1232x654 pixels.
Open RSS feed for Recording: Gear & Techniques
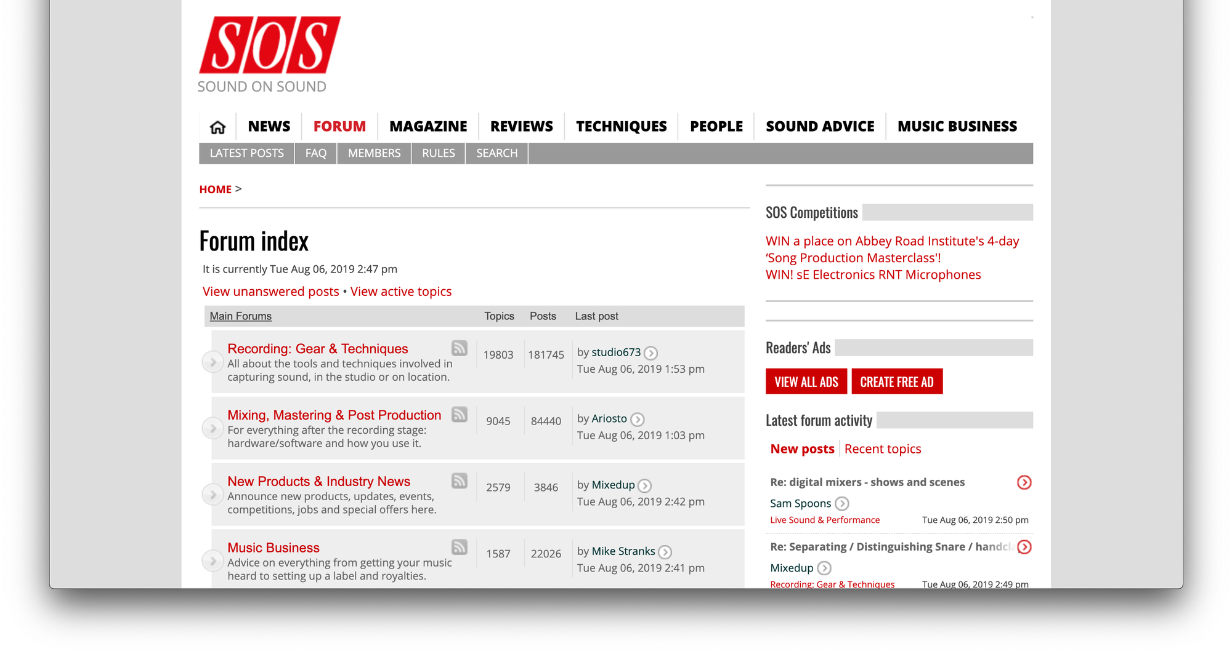pyautogui.click(x=460, y=348)
